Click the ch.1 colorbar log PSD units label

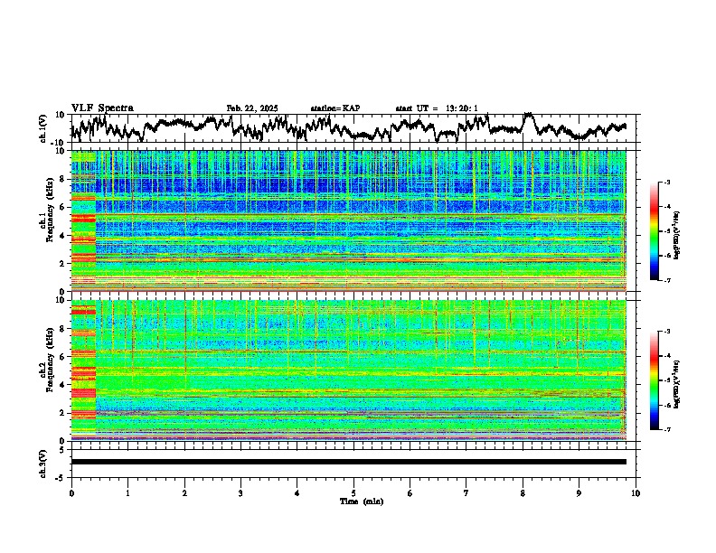[x=677, y=235]
